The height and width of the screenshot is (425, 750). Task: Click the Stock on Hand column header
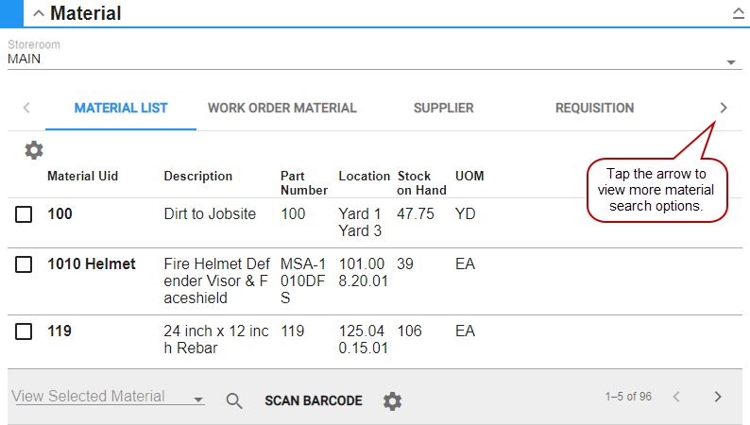click(x=414, y=182)
